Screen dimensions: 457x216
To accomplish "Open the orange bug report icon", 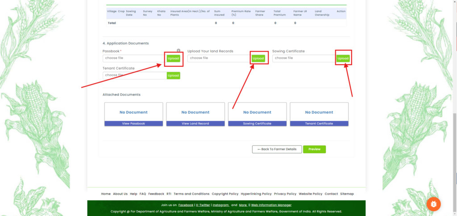I will coord(433,204).
